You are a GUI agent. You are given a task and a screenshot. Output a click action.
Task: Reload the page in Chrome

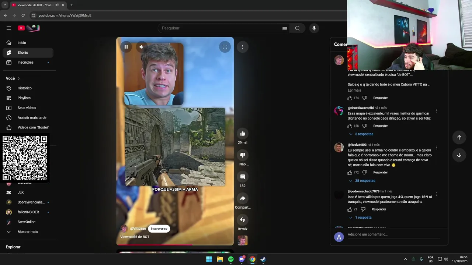pyautogui.click(x=23, y=15)
